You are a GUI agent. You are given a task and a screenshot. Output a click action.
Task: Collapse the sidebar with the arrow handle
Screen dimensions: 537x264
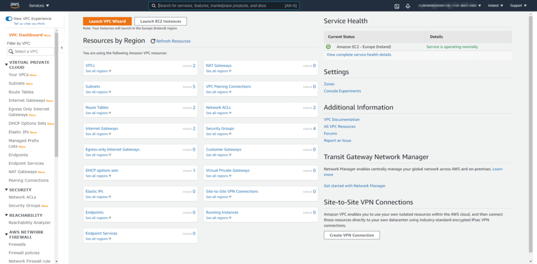(62, 48)
